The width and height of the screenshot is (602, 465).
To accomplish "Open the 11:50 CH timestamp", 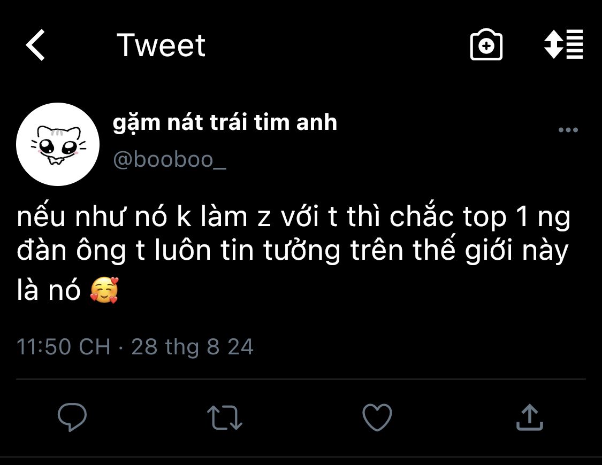I will 63,346.
